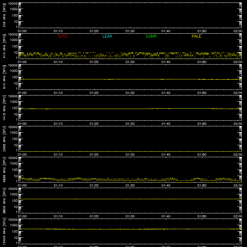Click 01:50 time label below 4995 MHz panel
247x247 pixels.
pos(202,186)
